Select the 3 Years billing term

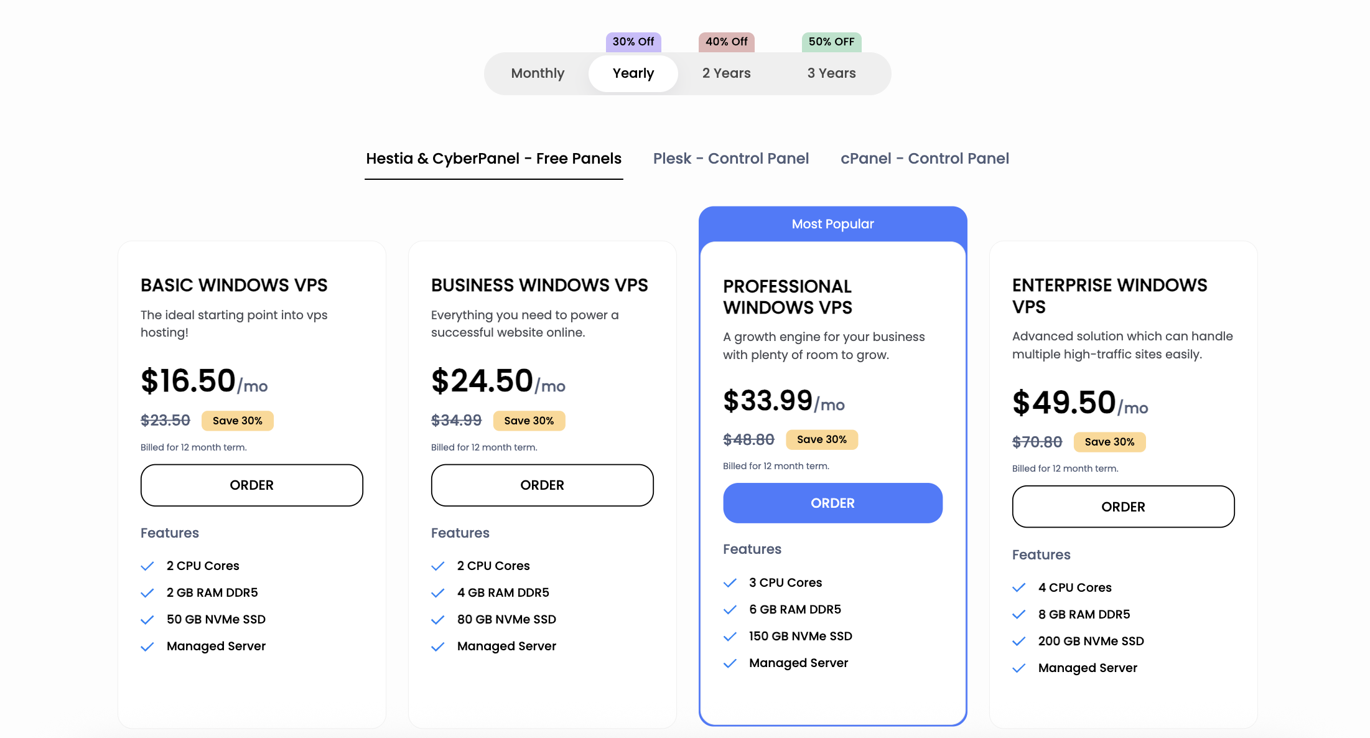click(831, 73)
